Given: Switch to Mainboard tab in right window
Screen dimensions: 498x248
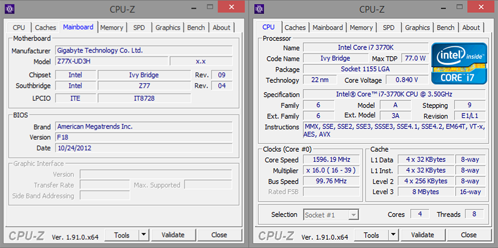Looking at the screenshot, I should (x=328, y=27).
